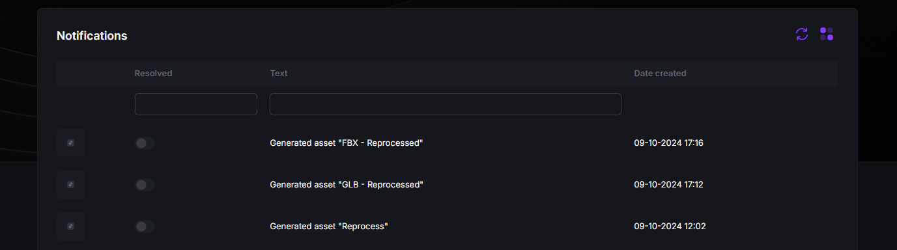
Task: Select the 09-10-2024 12:02 date cell
Action: tap(670, 227)
